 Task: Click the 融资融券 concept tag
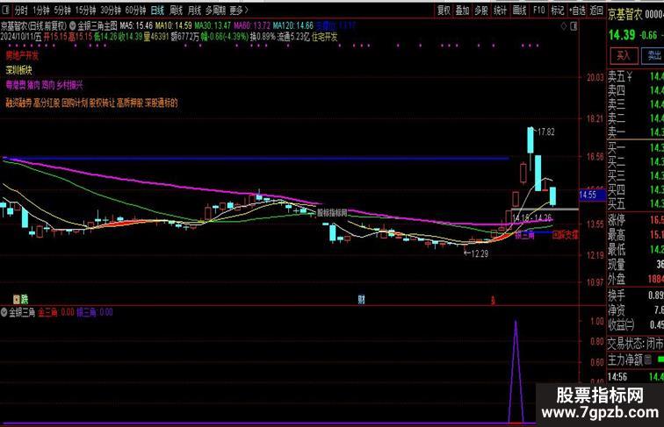(18, 103)
